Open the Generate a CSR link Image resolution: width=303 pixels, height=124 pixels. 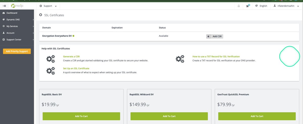click(71, 57)
